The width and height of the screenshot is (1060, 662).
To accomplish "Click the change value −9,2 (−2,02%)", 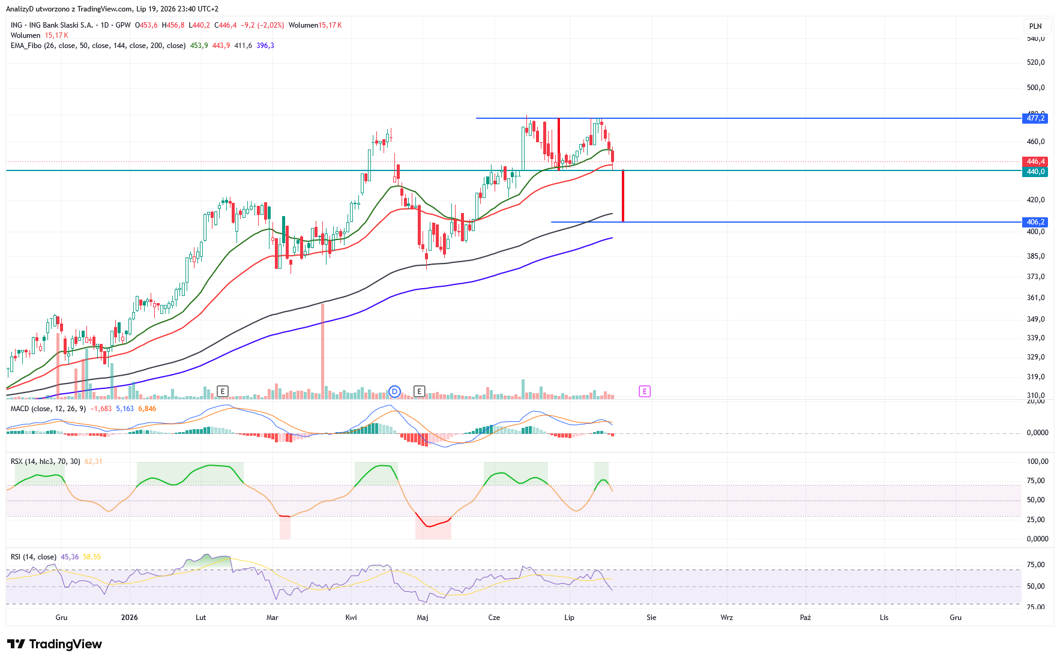I will coord(262,25).
